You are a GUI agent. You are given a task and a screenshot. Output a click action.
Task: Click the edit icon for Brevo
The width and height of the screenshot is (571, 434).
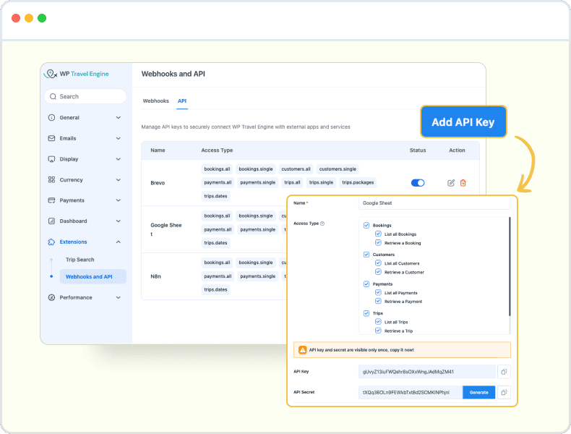coord(451,183)
